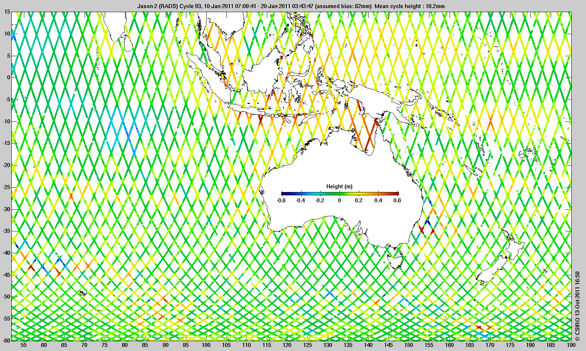Click longitude axis label 160

click(449, 345)
